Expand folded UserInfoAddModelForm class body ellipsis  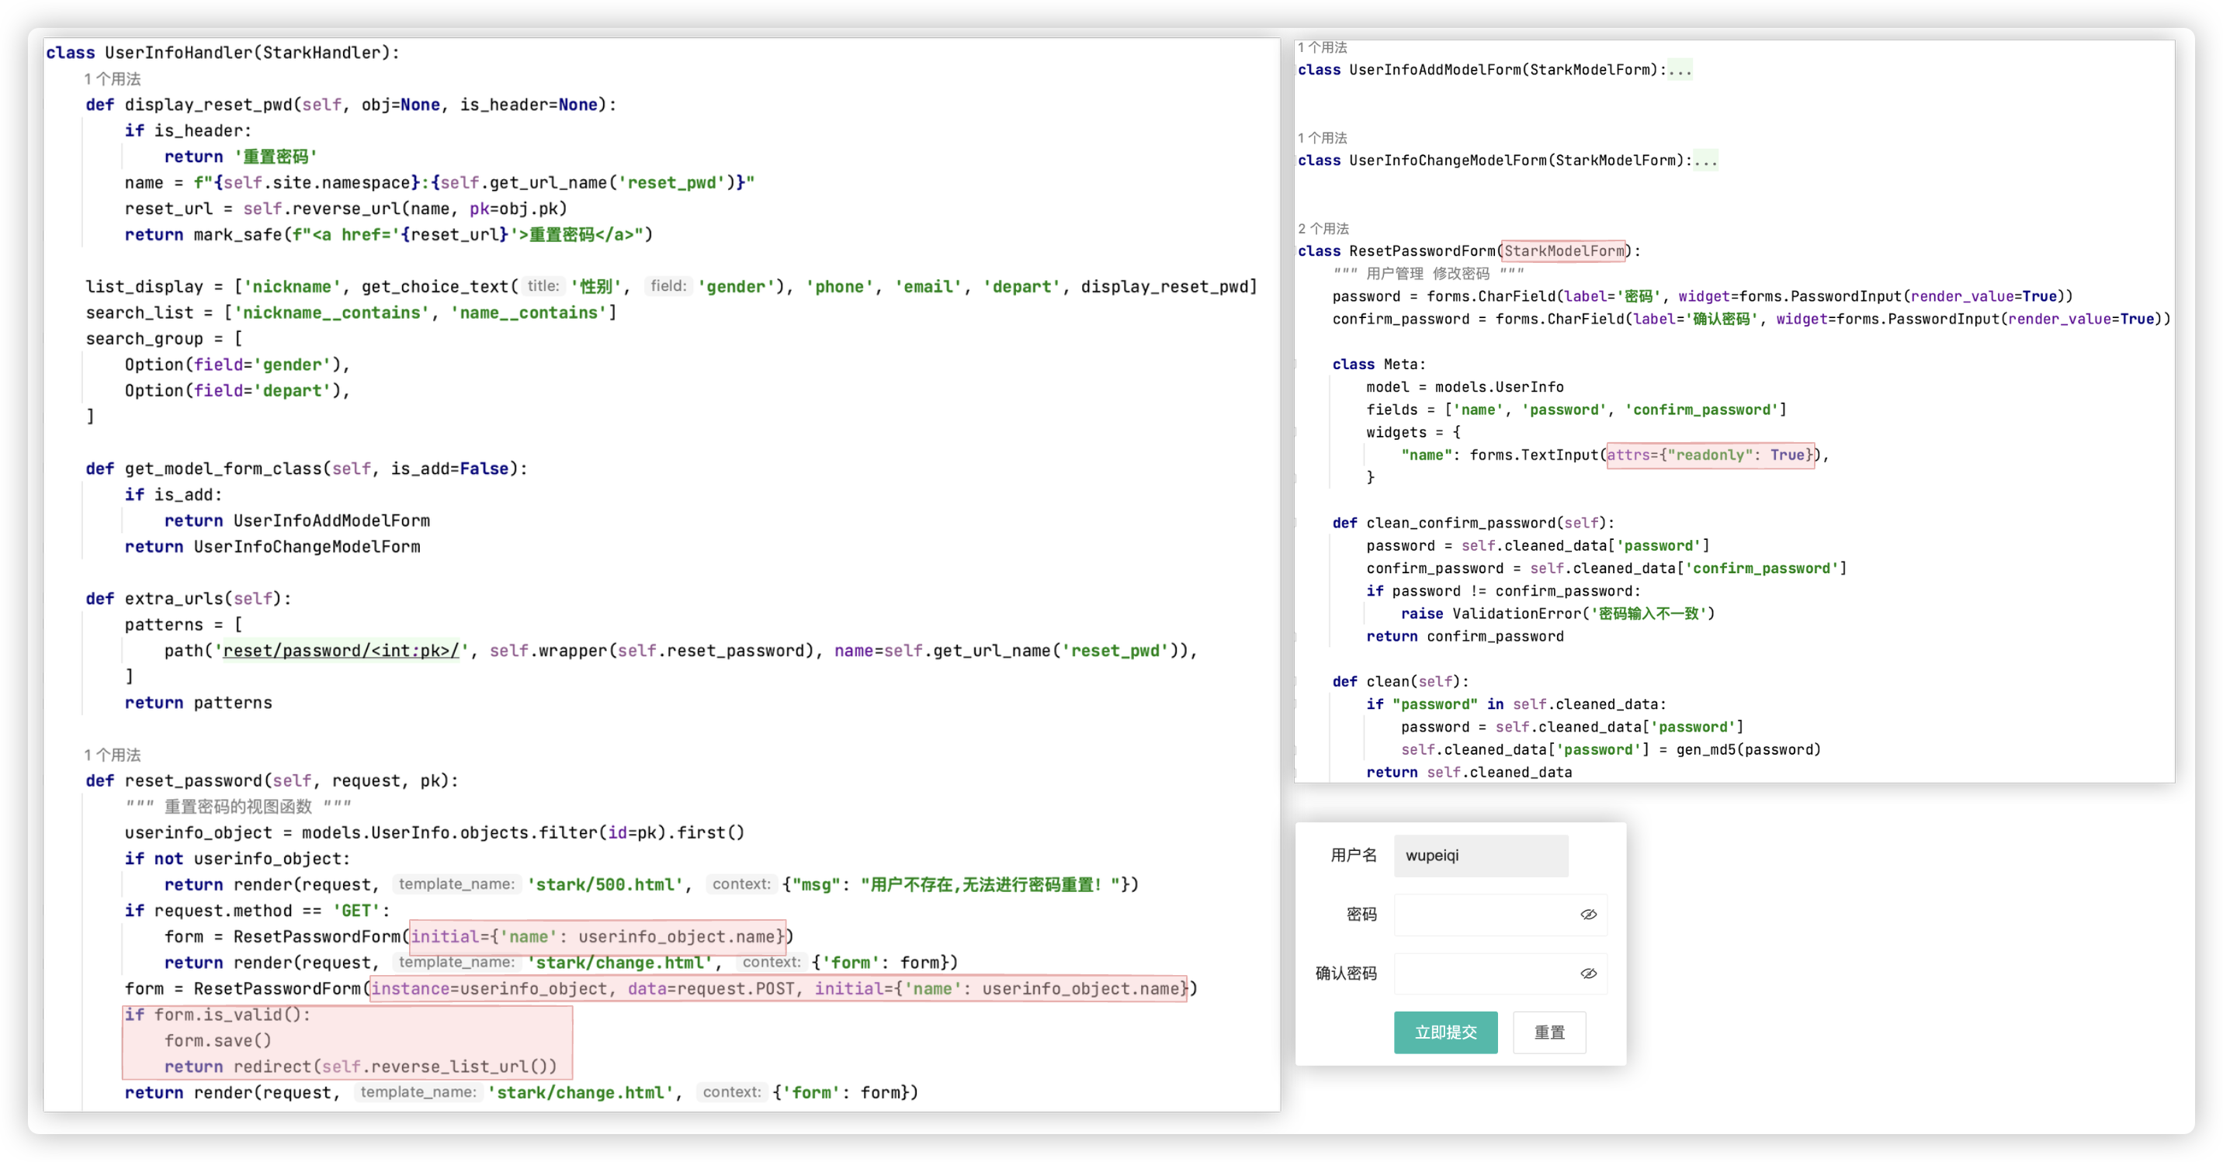coord(1680,70)
